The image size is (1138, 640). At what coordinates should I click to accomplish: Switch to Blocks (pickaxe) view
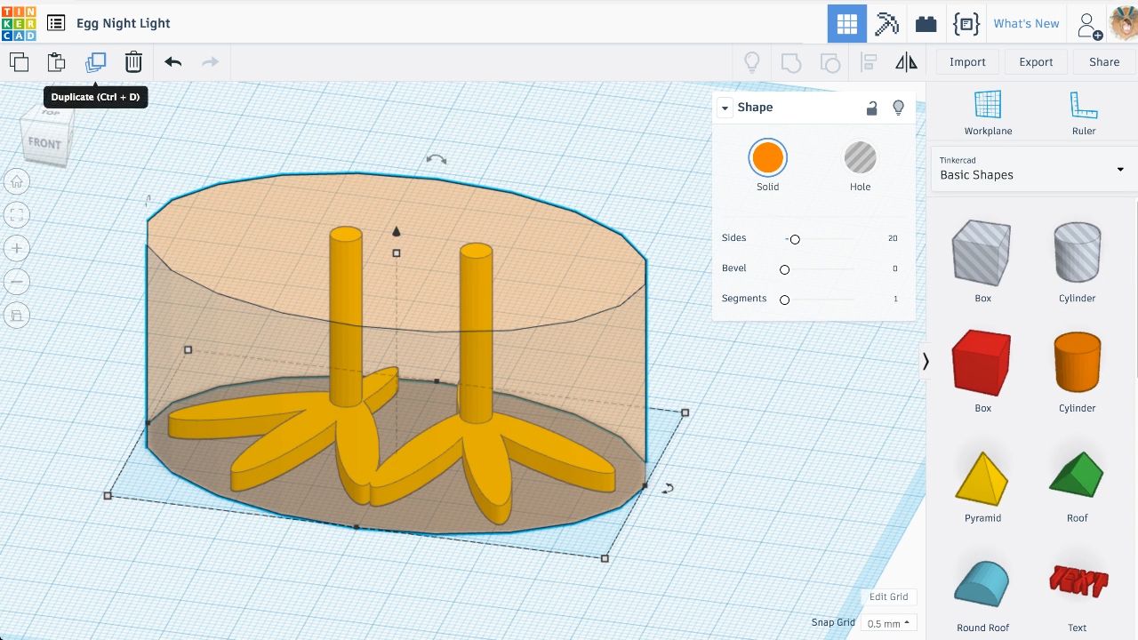[886, 24]
